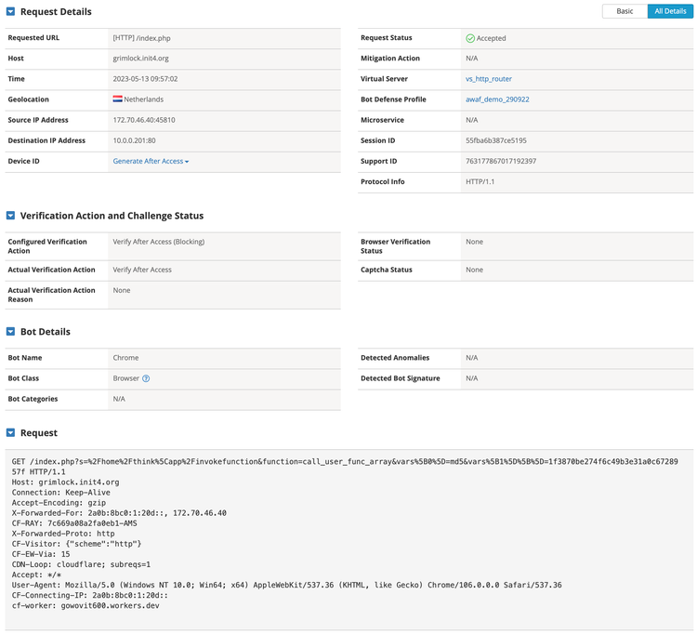The image size is (697, 634).
Task: Click the Requested URL value
Action: 141,38
